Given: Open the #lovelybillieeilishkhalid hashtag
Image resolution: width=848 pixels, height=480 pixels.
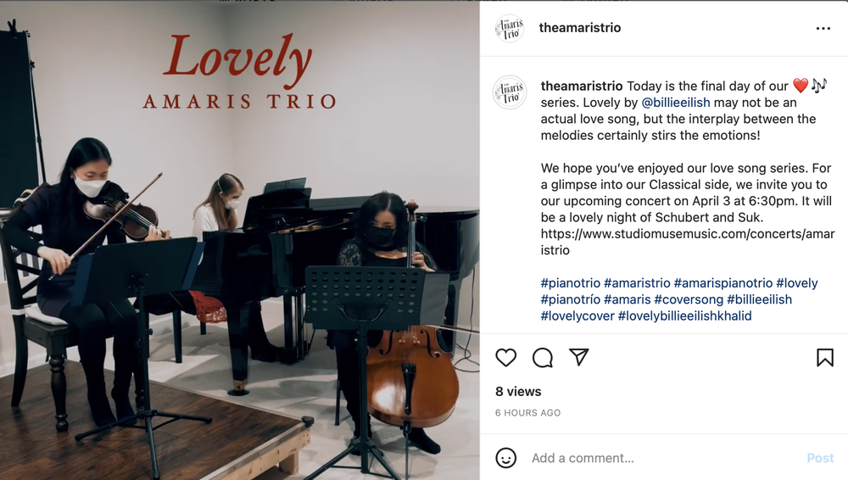Looking at the screenshot, I should click(684, 315).
